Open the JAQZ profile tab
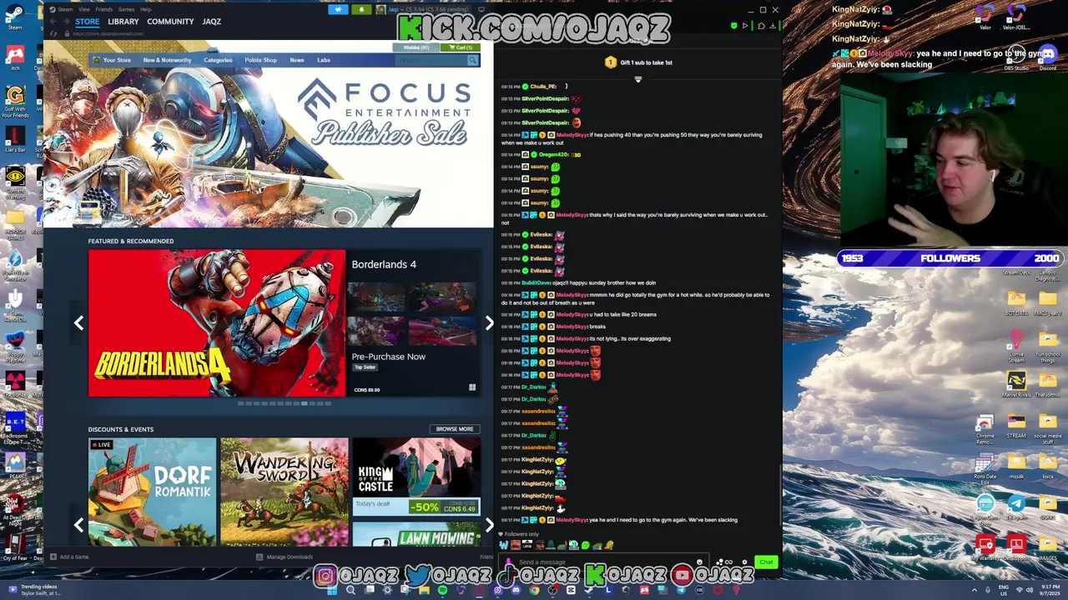 211,22
